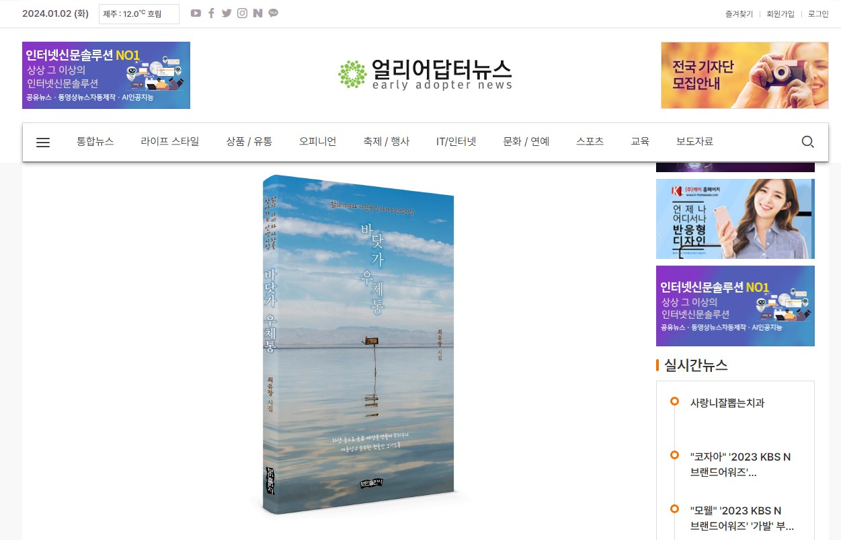Click the 제주 weather box
Image resolution: width=841 pixels, height=540 pixels.
[x=139, y=14]
